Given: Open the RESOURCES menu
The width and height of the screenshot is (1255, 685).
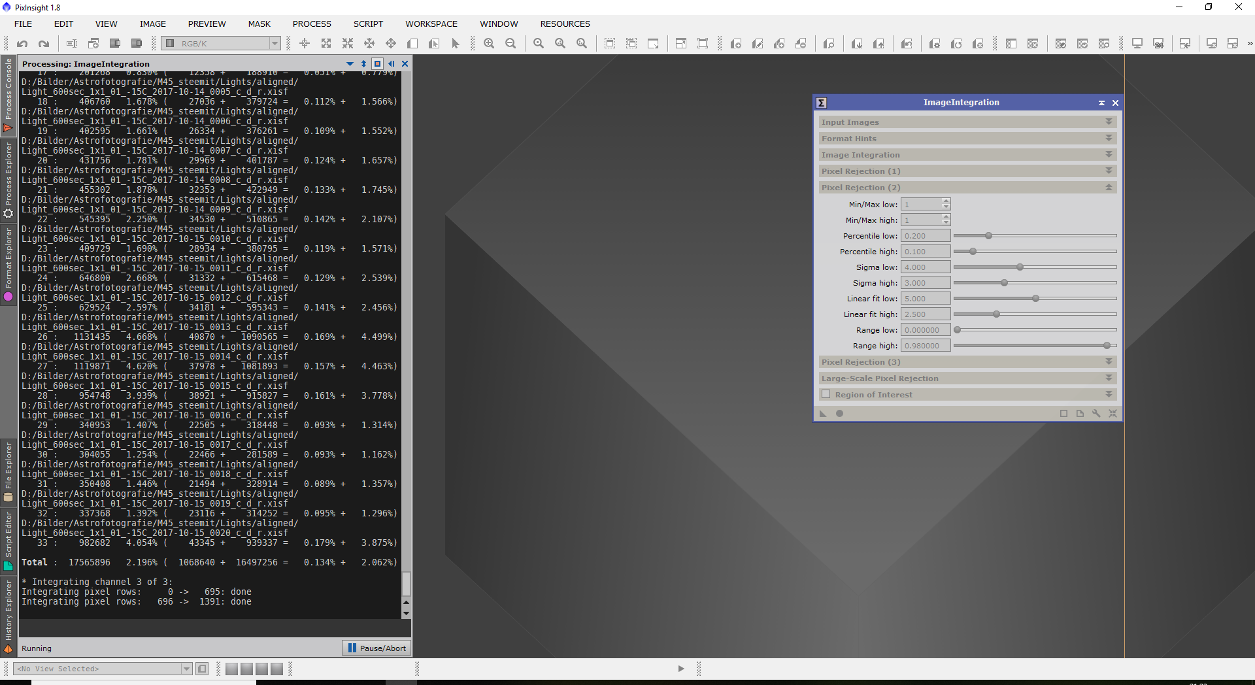Looking at the screenshot, I should point(565,24).
